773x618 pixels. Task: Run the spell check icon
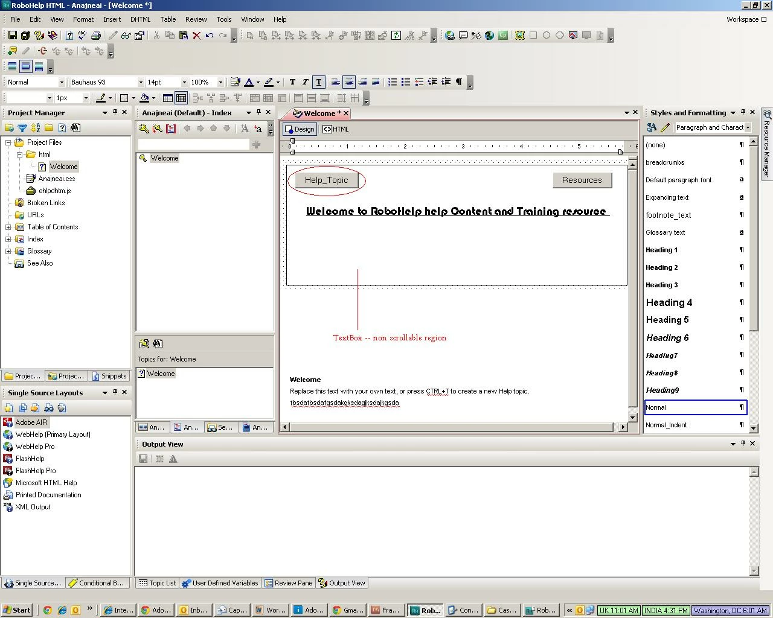(x=82, y=36)
